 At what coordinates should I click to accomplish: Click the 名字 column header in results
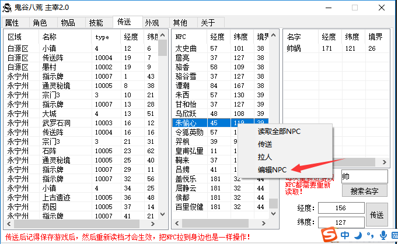[301, 37]
